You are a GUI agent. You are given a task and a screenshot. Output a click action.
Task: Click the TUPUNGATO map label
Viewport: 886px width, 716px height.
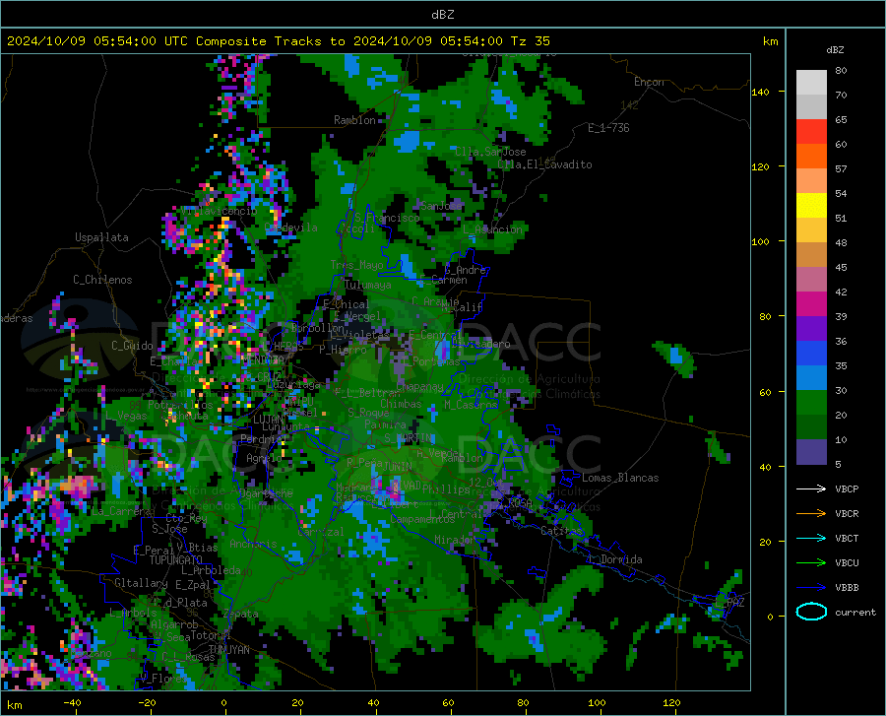tap(176, 560)
